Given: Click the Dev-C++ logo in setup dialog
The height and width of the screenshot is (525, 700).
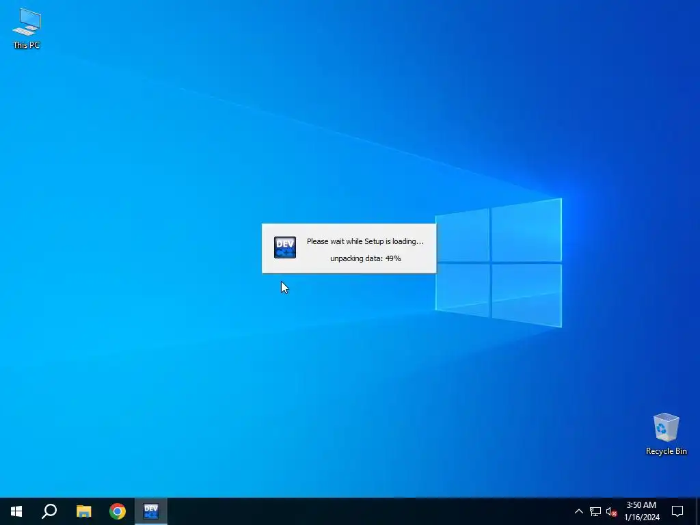Looking at the screenshot, I should (285, 247).
